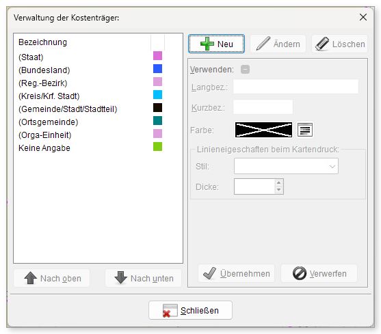381x334 pixels.
Task: Click the teal swatch in the (Ortsgemeinde) row
Action: pyautogui.click(x=157, y=120)
